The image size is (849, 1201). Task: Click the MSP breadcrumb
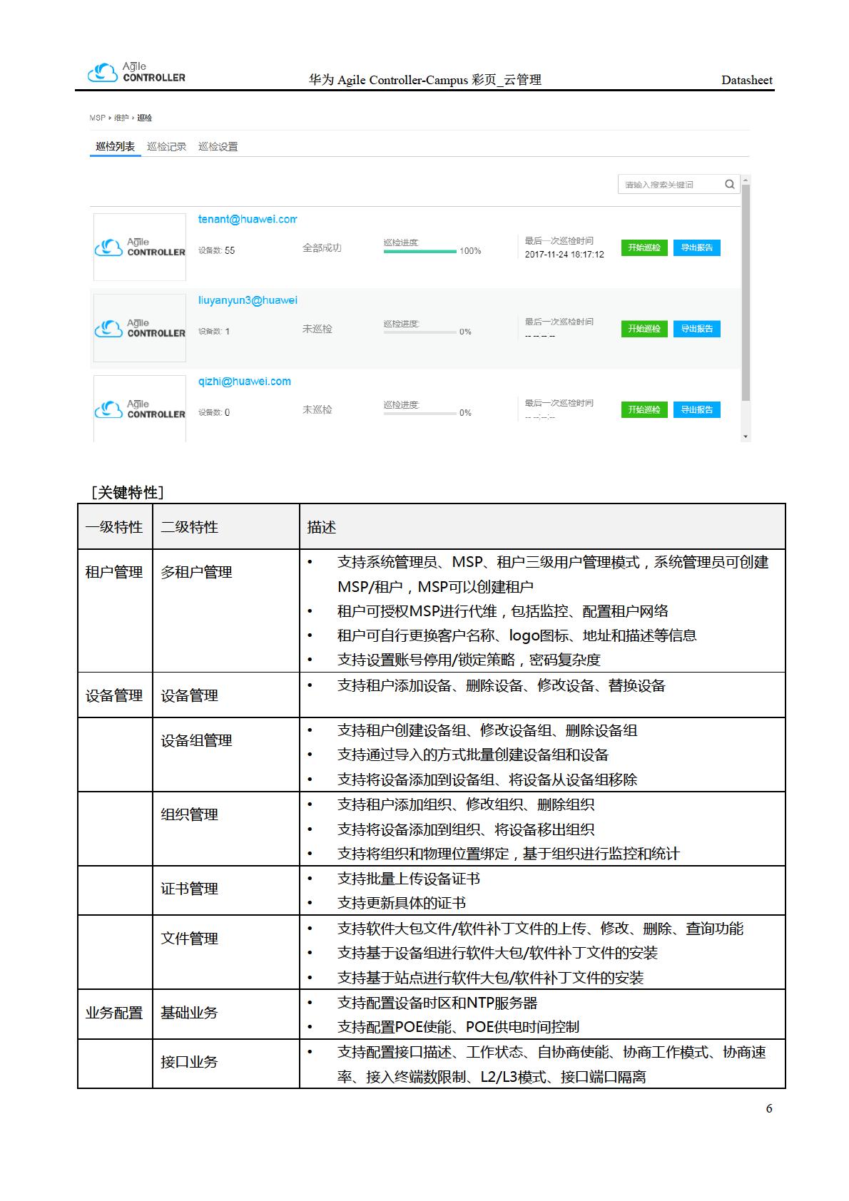pos(97,118)
